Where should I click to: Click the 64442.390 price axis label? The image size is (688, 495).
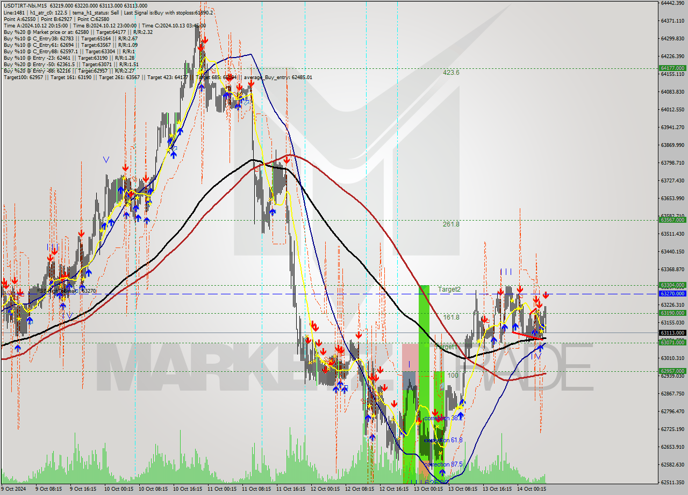click(672, 3)
